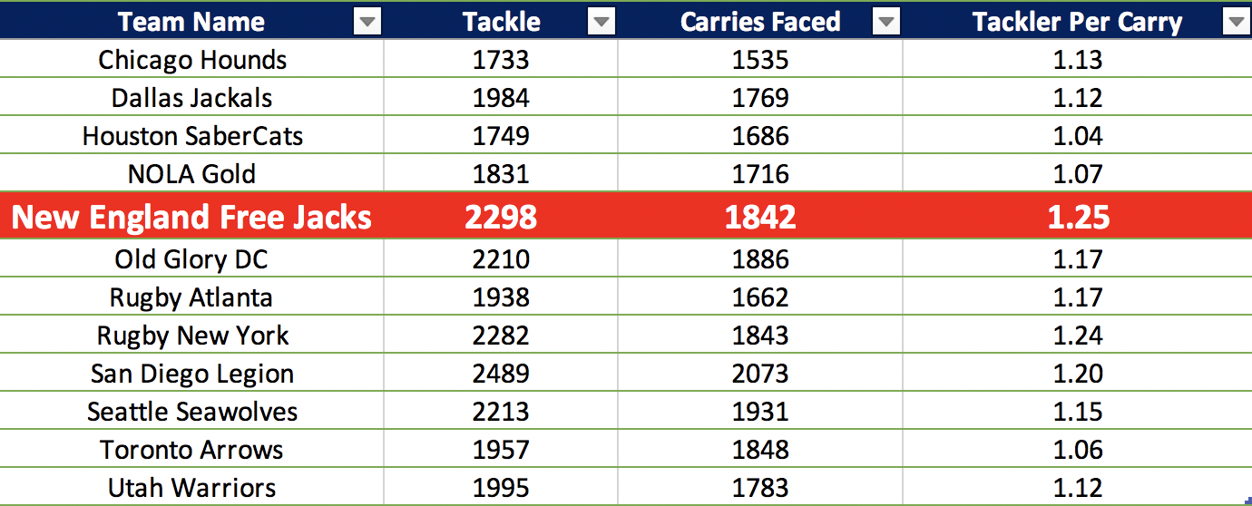1252x506 pixels.
Task: Click Utah Warriors tackler per carry 1.12
Action: (x=1078, y=488)
